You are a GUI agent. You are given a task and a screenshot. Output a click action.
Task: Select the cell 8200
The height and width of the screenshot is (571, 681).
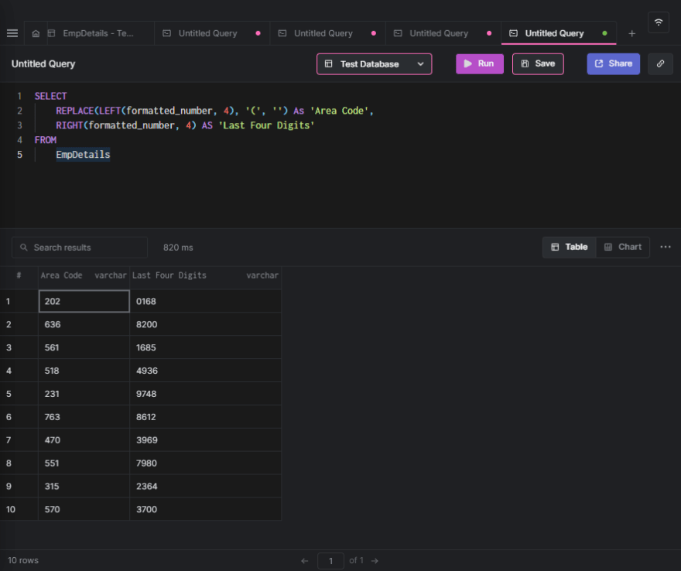coord(205,324)
